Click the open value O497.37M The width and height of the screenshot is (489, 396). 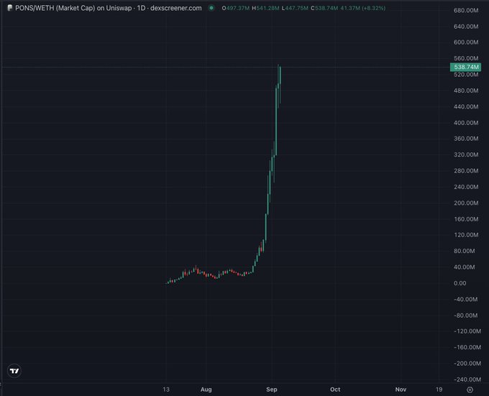tap(235, 8)
